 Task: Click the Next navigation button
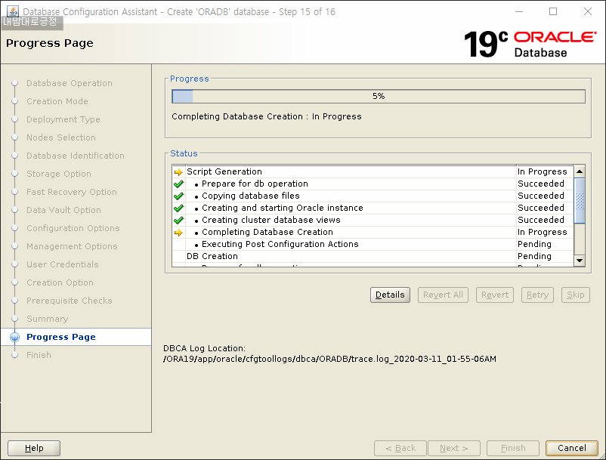[x=453, y=448]
